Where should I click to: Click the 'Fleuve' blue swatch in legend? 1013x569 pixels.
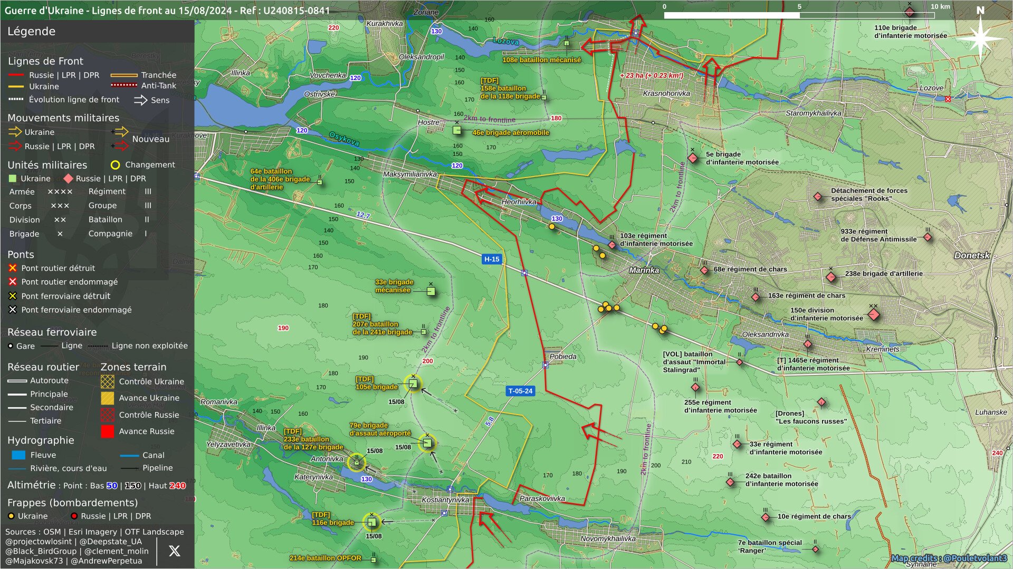(18, 455)
